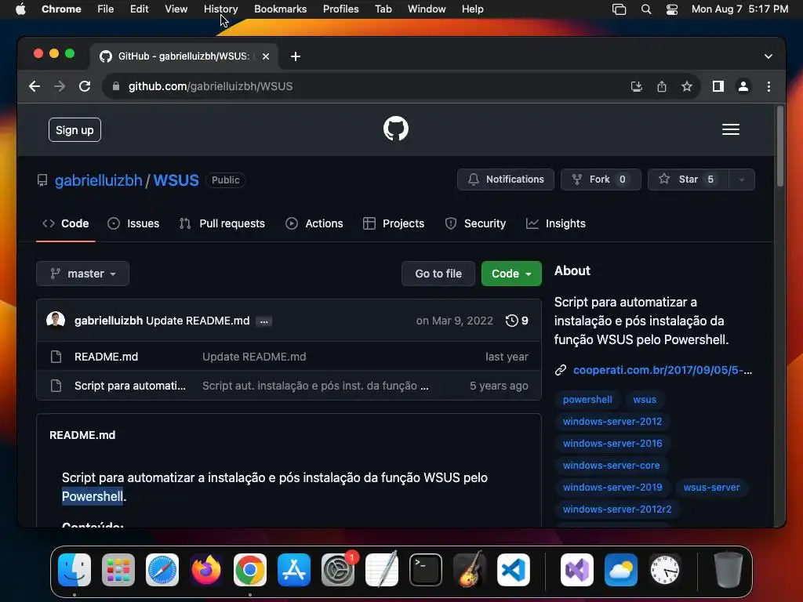The width and height of the screenshot is (803, 602).
Task: Open the Security tab
Action: pyautogui.click(x=474, y=223)
